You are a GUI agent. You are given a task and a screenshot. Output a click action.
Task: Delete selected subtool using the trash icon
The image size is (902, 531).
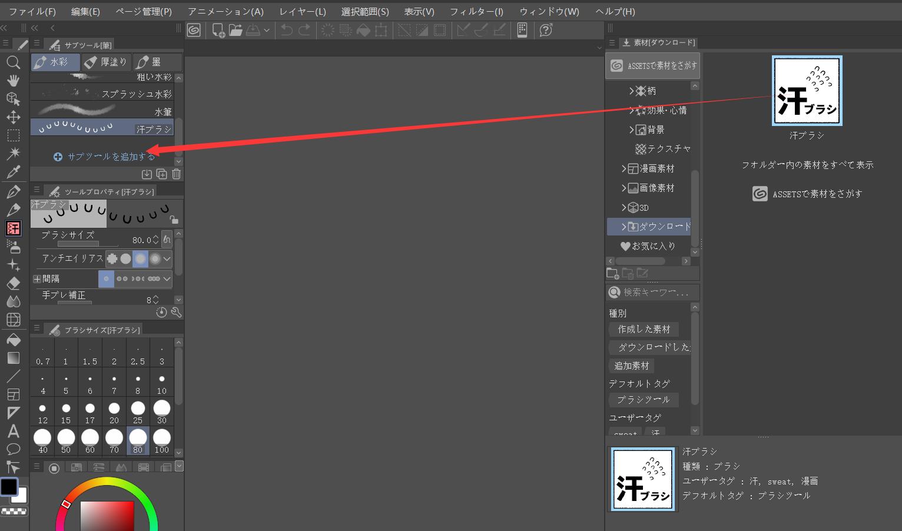(x=175, y=174)
